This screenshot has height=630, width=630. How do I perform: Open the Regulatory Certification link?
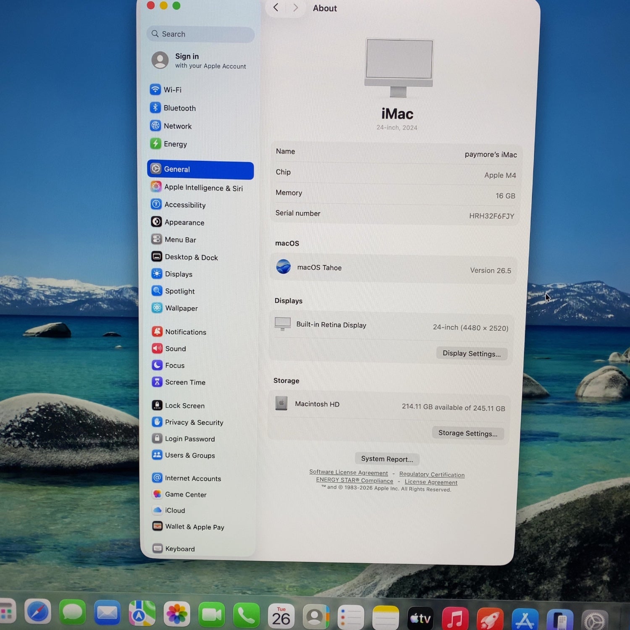pyautogui.click(x=432, y=475)
